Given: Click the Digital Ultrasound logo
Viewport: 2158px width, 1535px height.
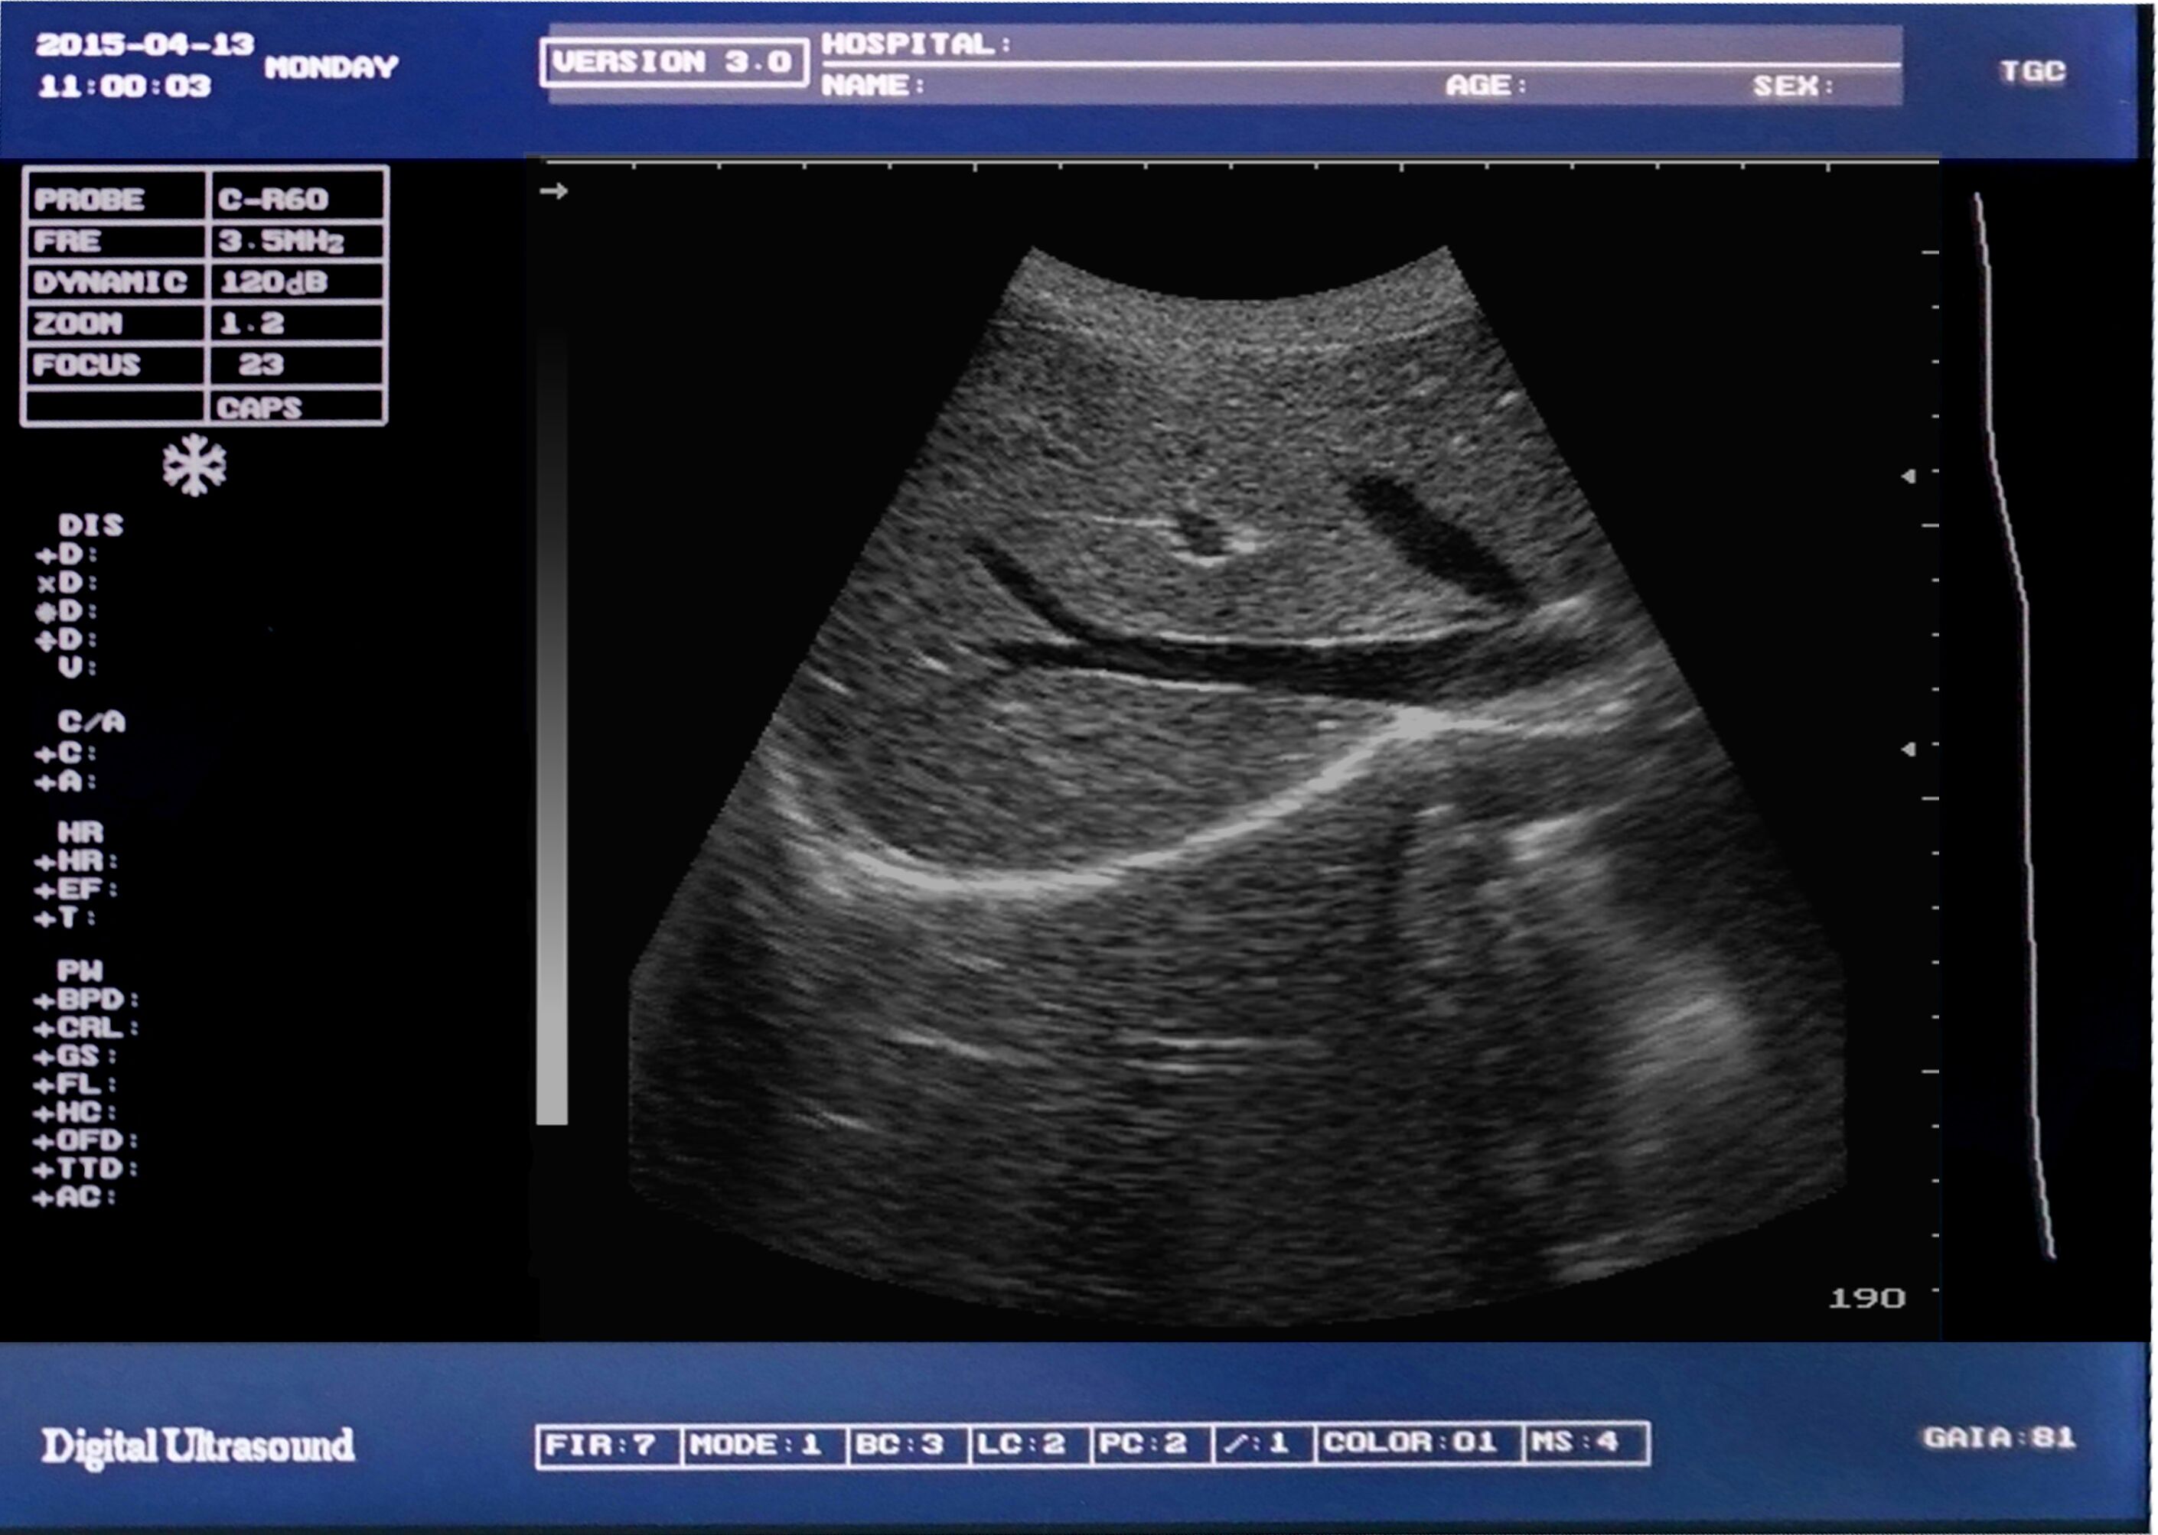Looking at the screenshot, I should (197, 1446).
